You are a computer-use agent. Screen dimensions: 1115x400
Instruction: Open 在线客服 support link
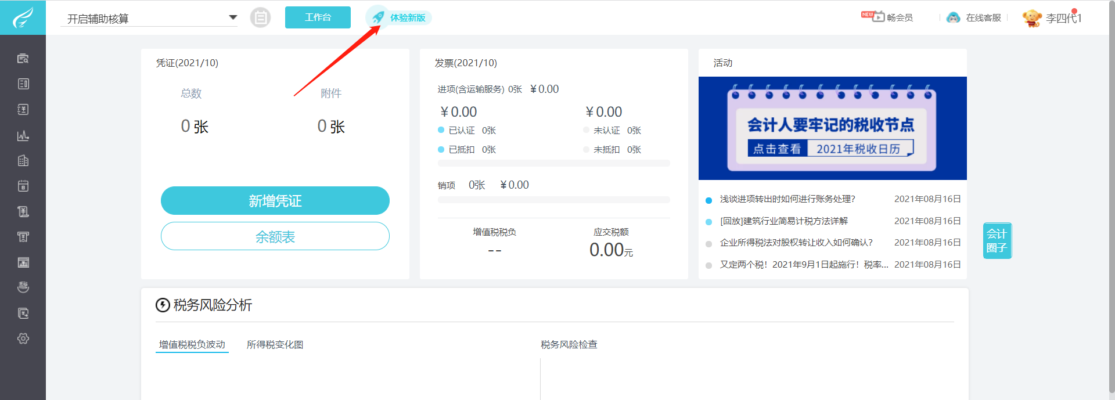(x=984, y=18)
